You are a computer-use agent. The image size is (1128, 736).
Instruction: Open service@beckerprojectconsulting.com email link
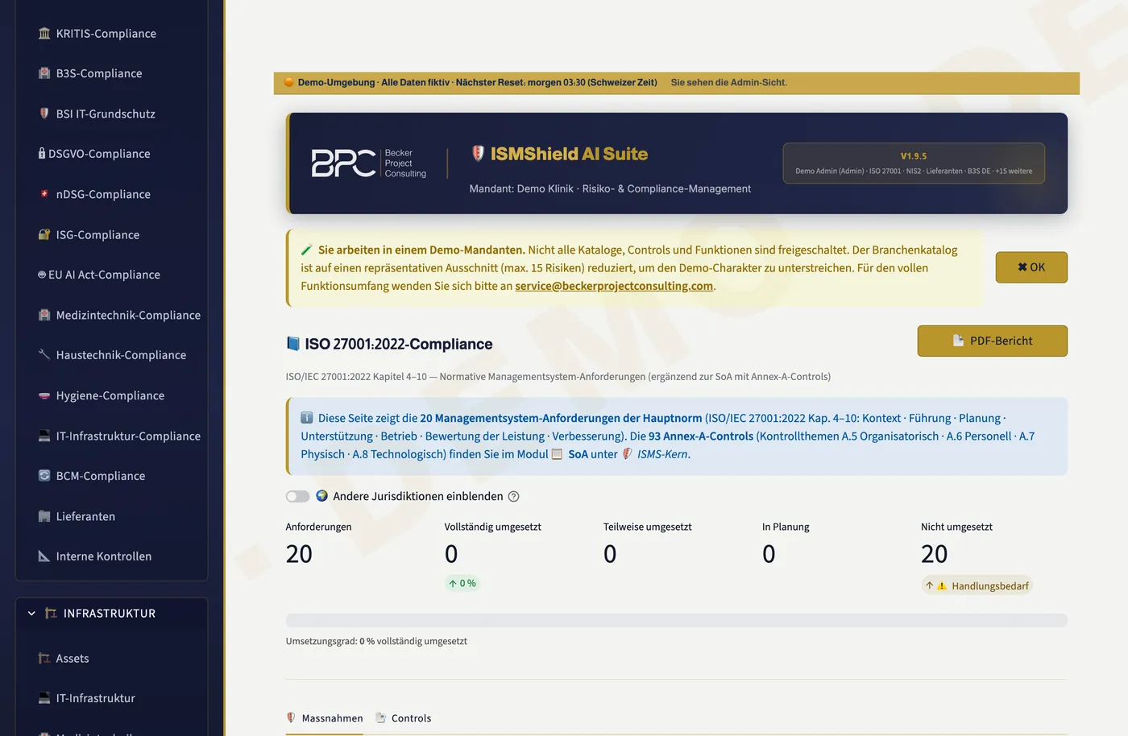click(x=614, y=286)
